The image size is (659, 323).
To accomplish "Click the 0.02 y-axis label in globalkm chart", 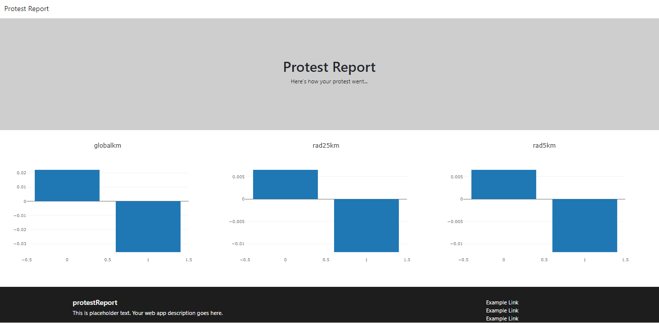I will pyautogui.click(x=22, y=173).
